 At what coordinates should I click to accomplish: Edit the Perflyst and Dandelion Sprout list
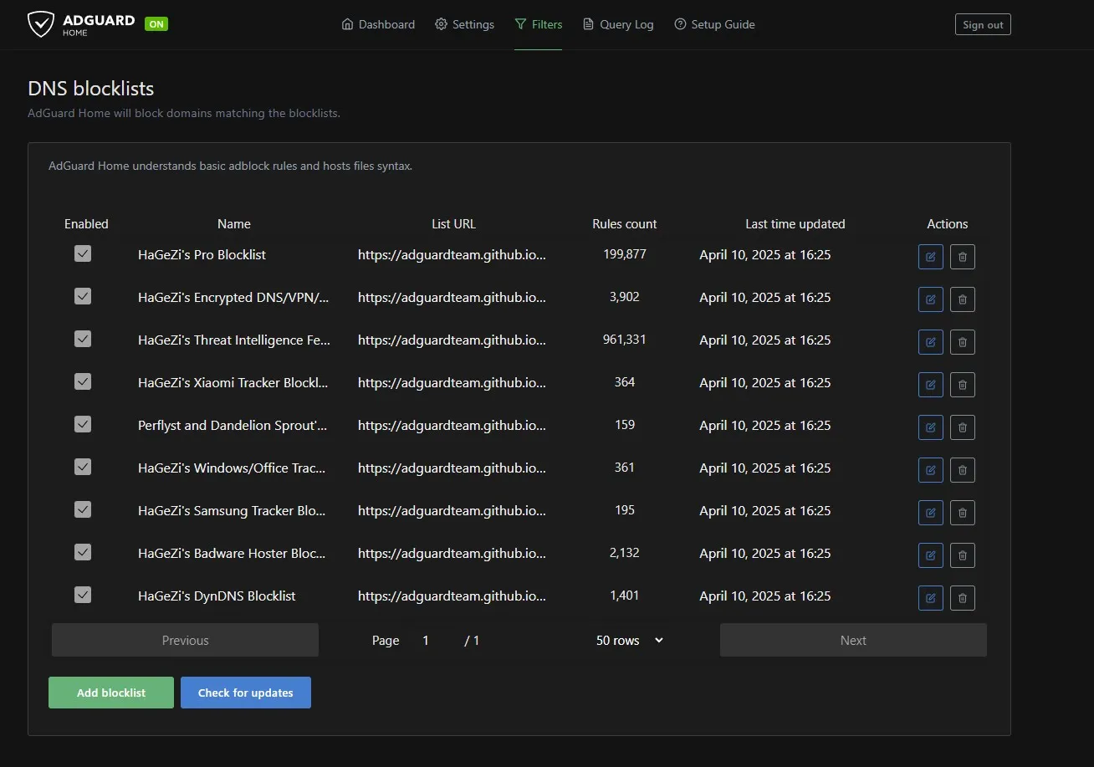click(x=930, y=427)
